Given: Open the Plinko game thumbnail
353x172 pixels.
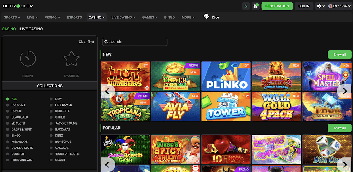Looking at the screenshot, I should (226, 76).
